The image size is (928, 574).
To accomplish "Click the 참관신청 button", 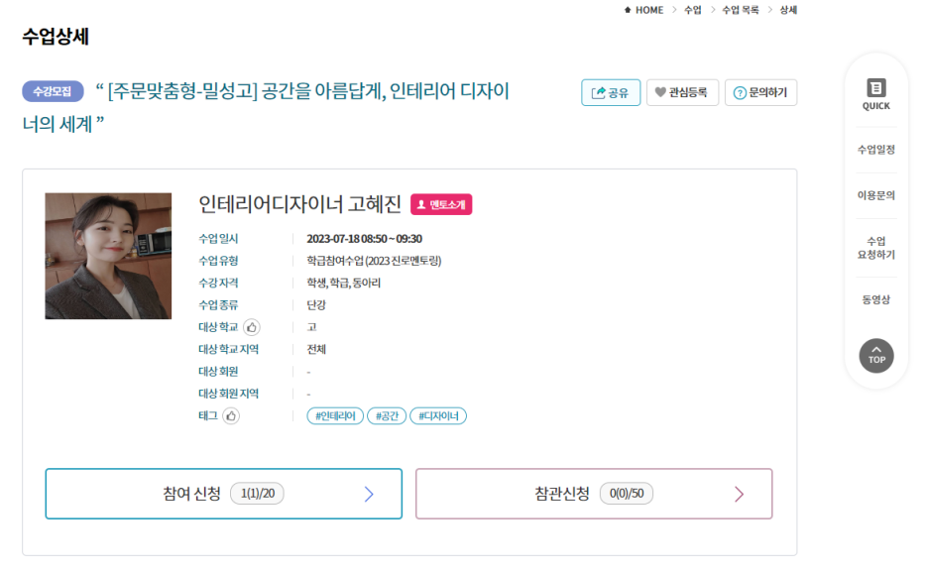I will click(594, 494).
